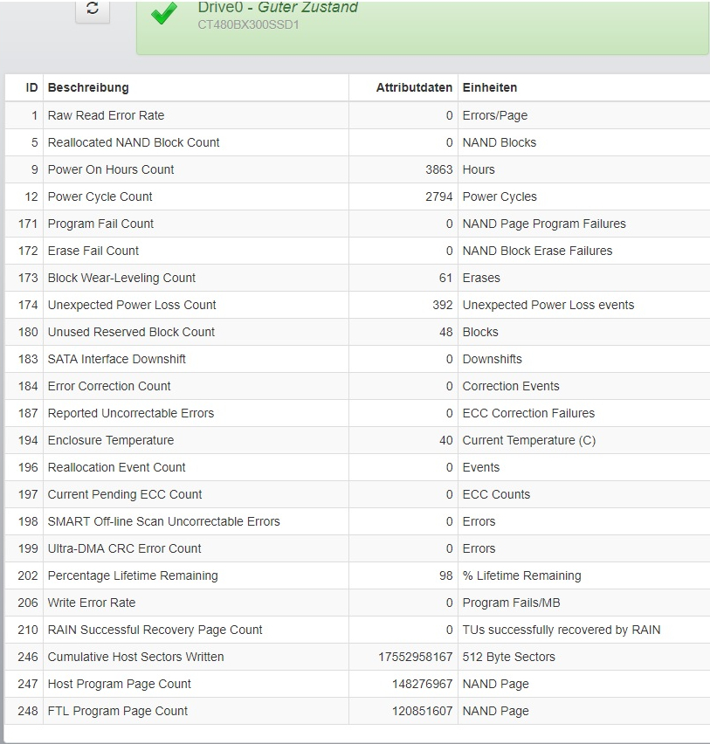Click Percentage Lifetime Remaining label

coord(133,575)
